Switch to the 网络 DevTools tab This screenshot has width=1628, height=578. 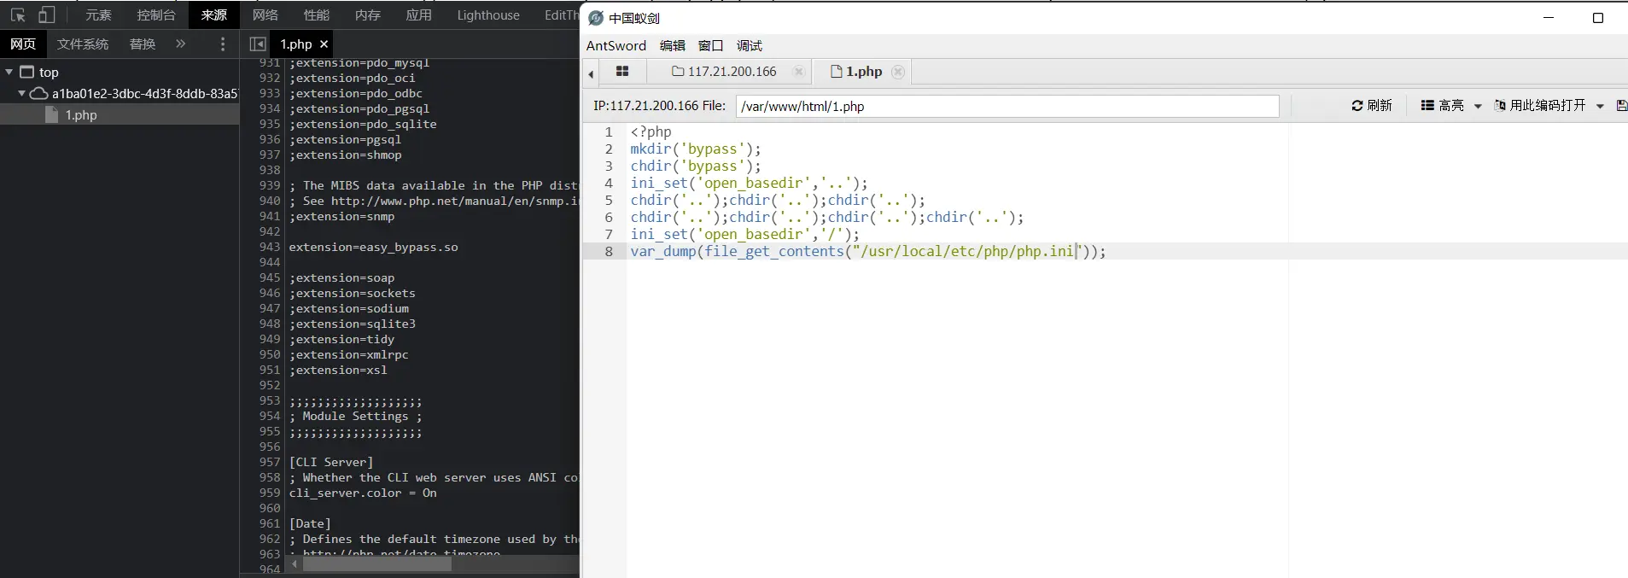[265, 15]
